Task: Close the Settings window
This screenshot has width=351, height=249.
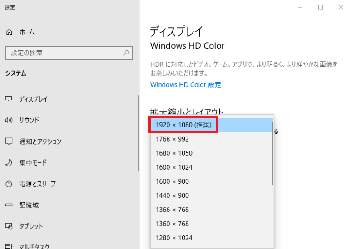Action: [341, 7]
